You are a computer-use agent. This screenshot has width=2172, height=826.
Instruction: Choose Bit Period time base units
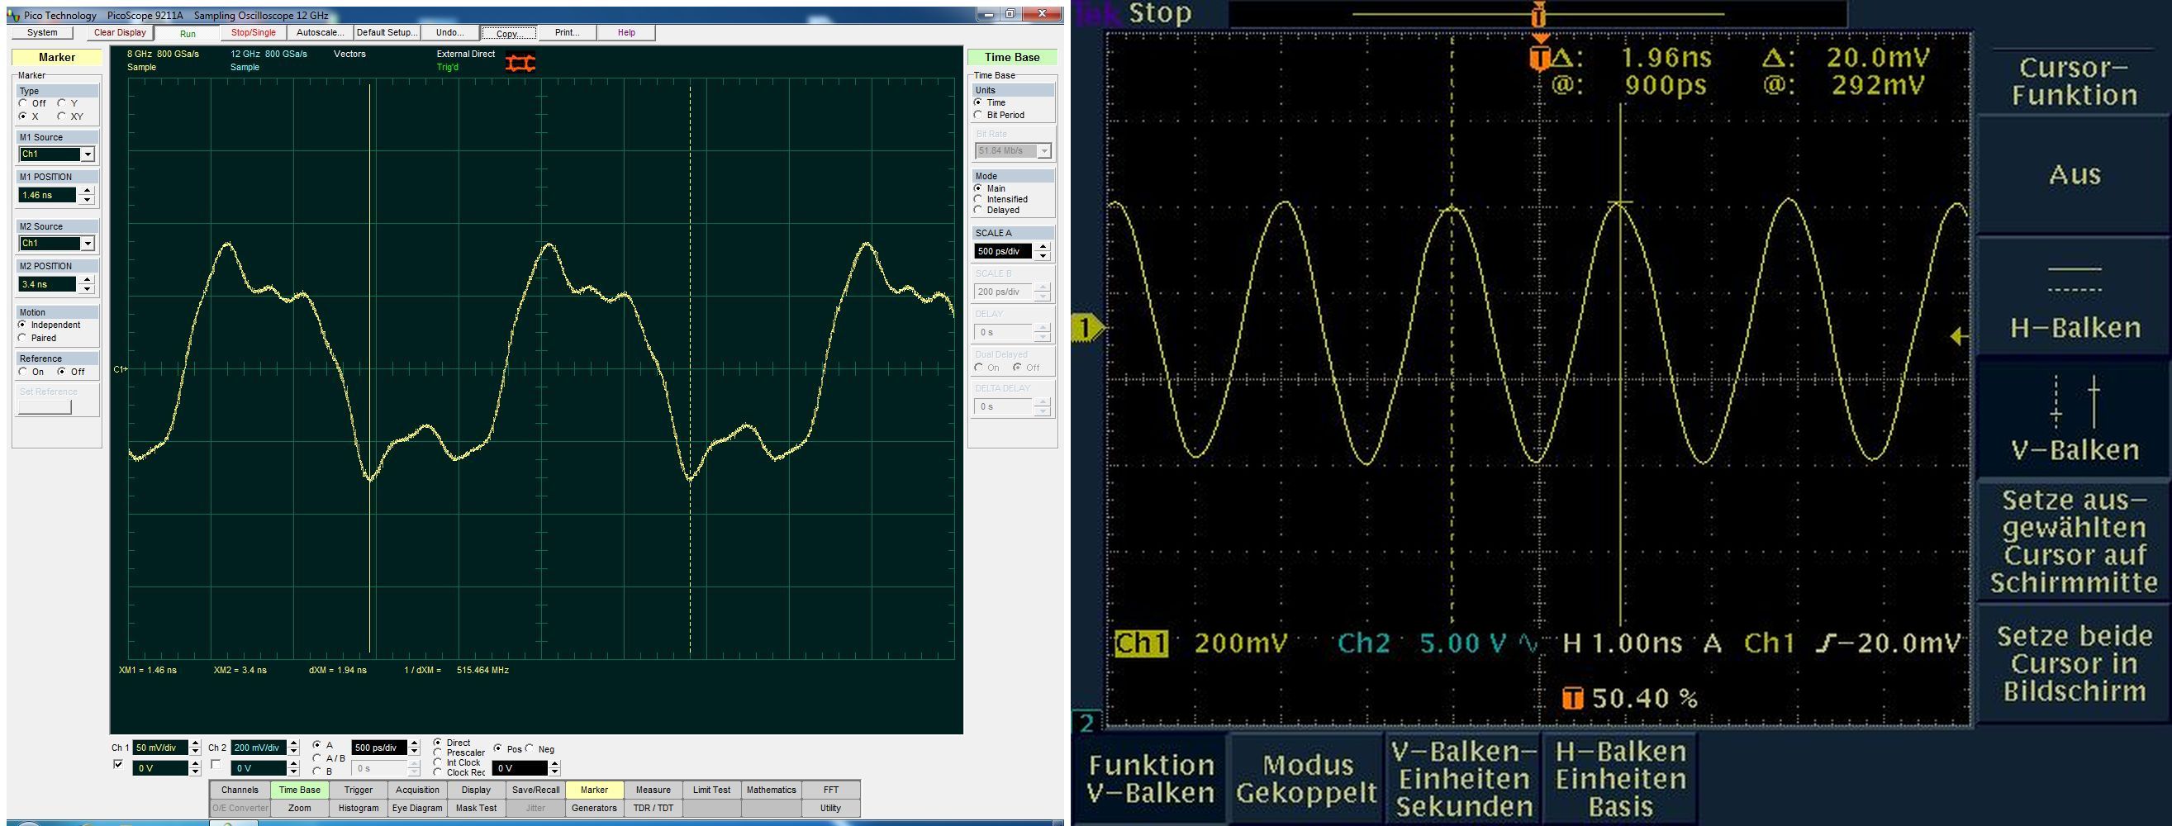[979, 115]
